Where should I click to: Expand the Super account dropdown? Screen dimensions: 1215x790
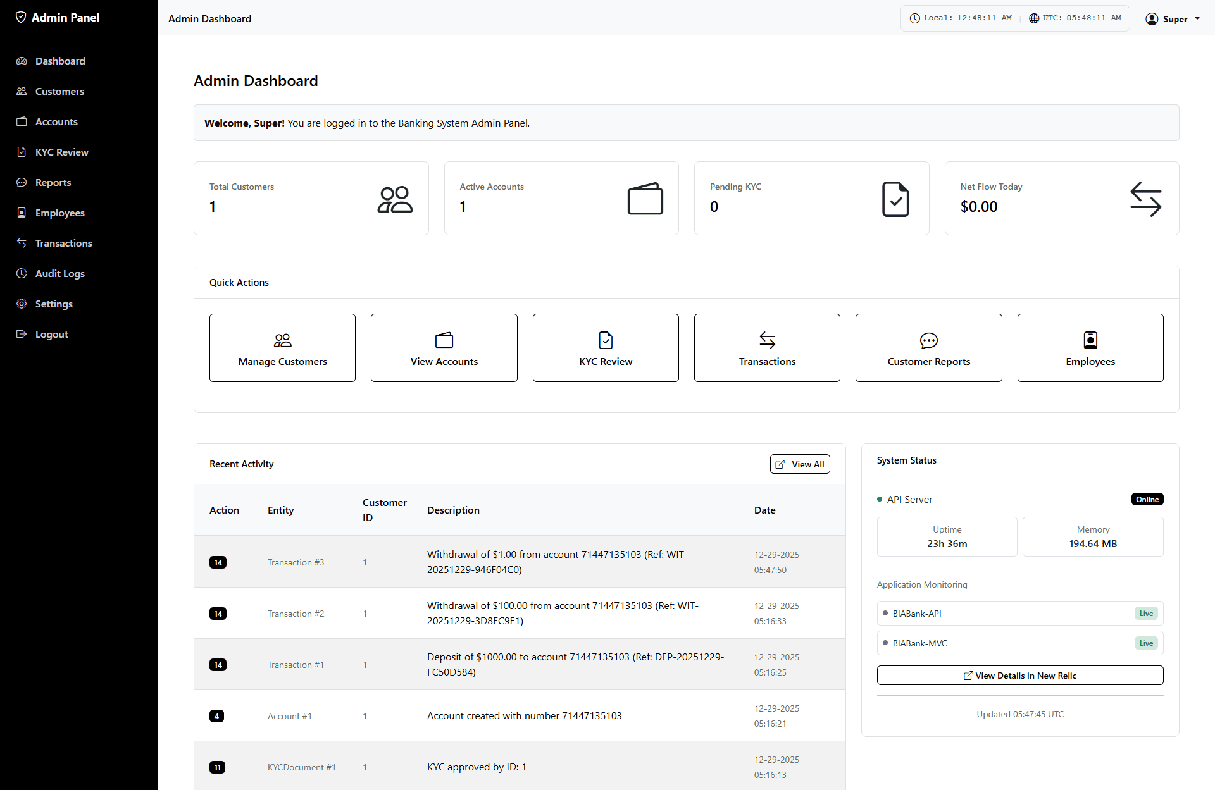point(1196,18)
